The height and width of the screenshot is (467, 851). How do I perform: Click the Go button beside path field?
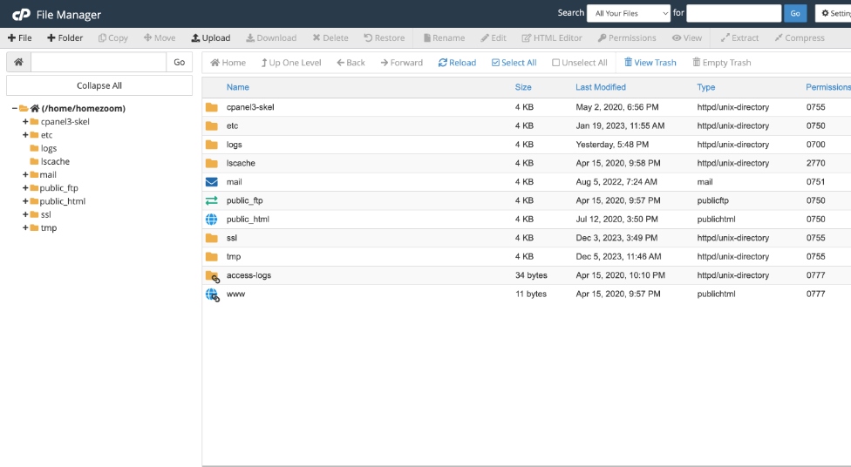click(x=179, y=63)
